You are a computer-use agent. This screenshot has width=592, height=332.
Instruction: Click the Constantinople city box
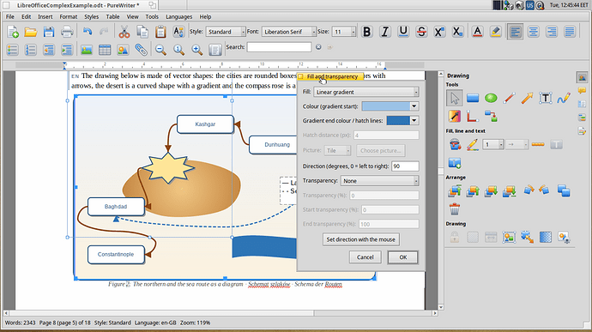pyautogui.click(x=116, y=255)
